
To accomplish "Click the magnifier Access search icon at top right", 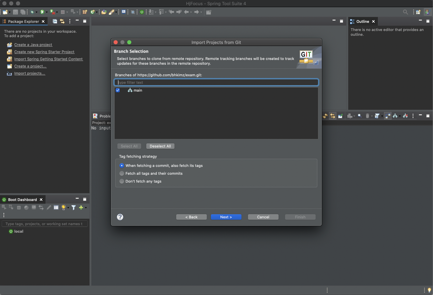I will 405,12.
